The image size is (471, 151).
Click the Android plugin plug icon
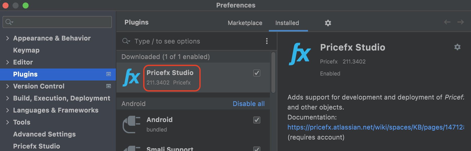tap(131, 124)
